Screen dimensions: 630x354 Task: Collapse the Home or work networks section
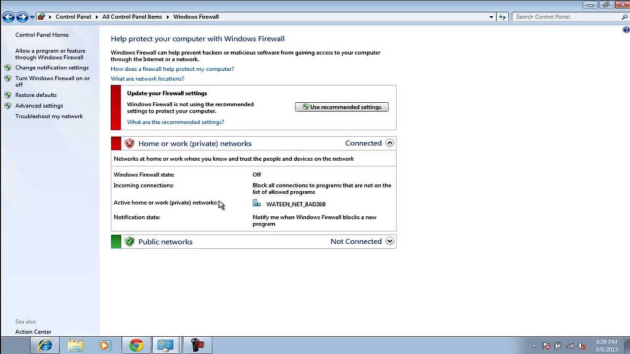point(390,143)
